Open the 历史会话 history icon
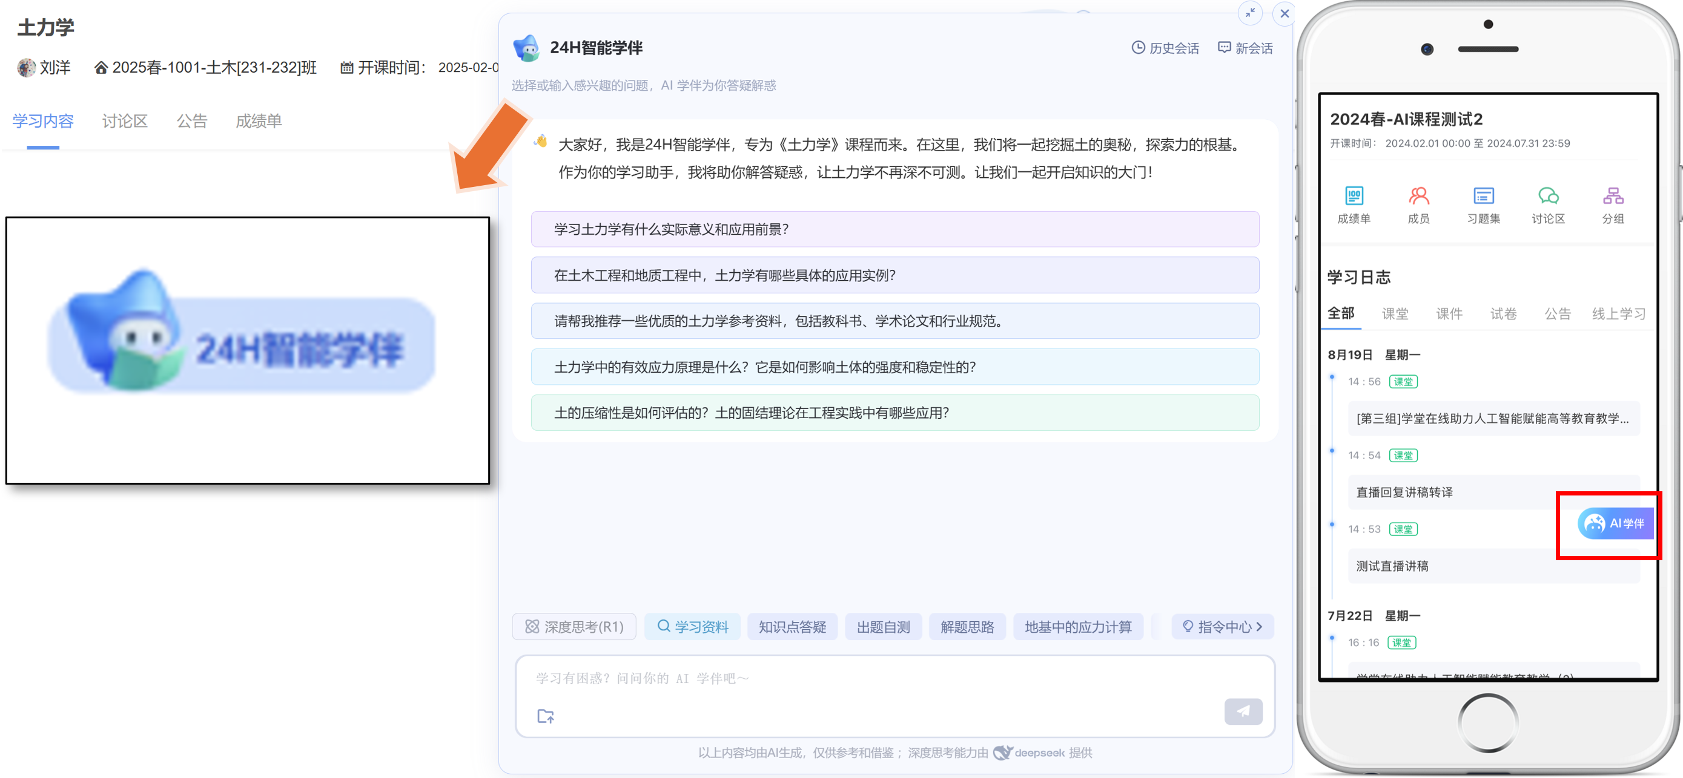This screenshot has height=778, width=1683. pos(1137,48)
